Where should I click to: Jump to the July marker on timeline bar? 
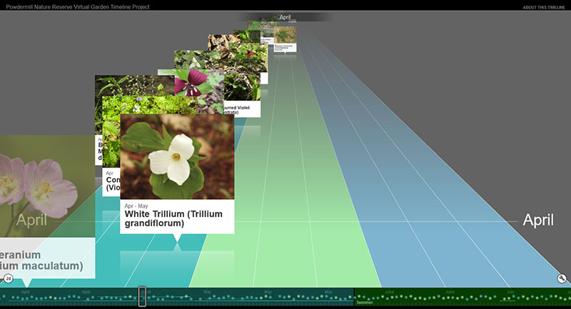(x=510, y=292)
